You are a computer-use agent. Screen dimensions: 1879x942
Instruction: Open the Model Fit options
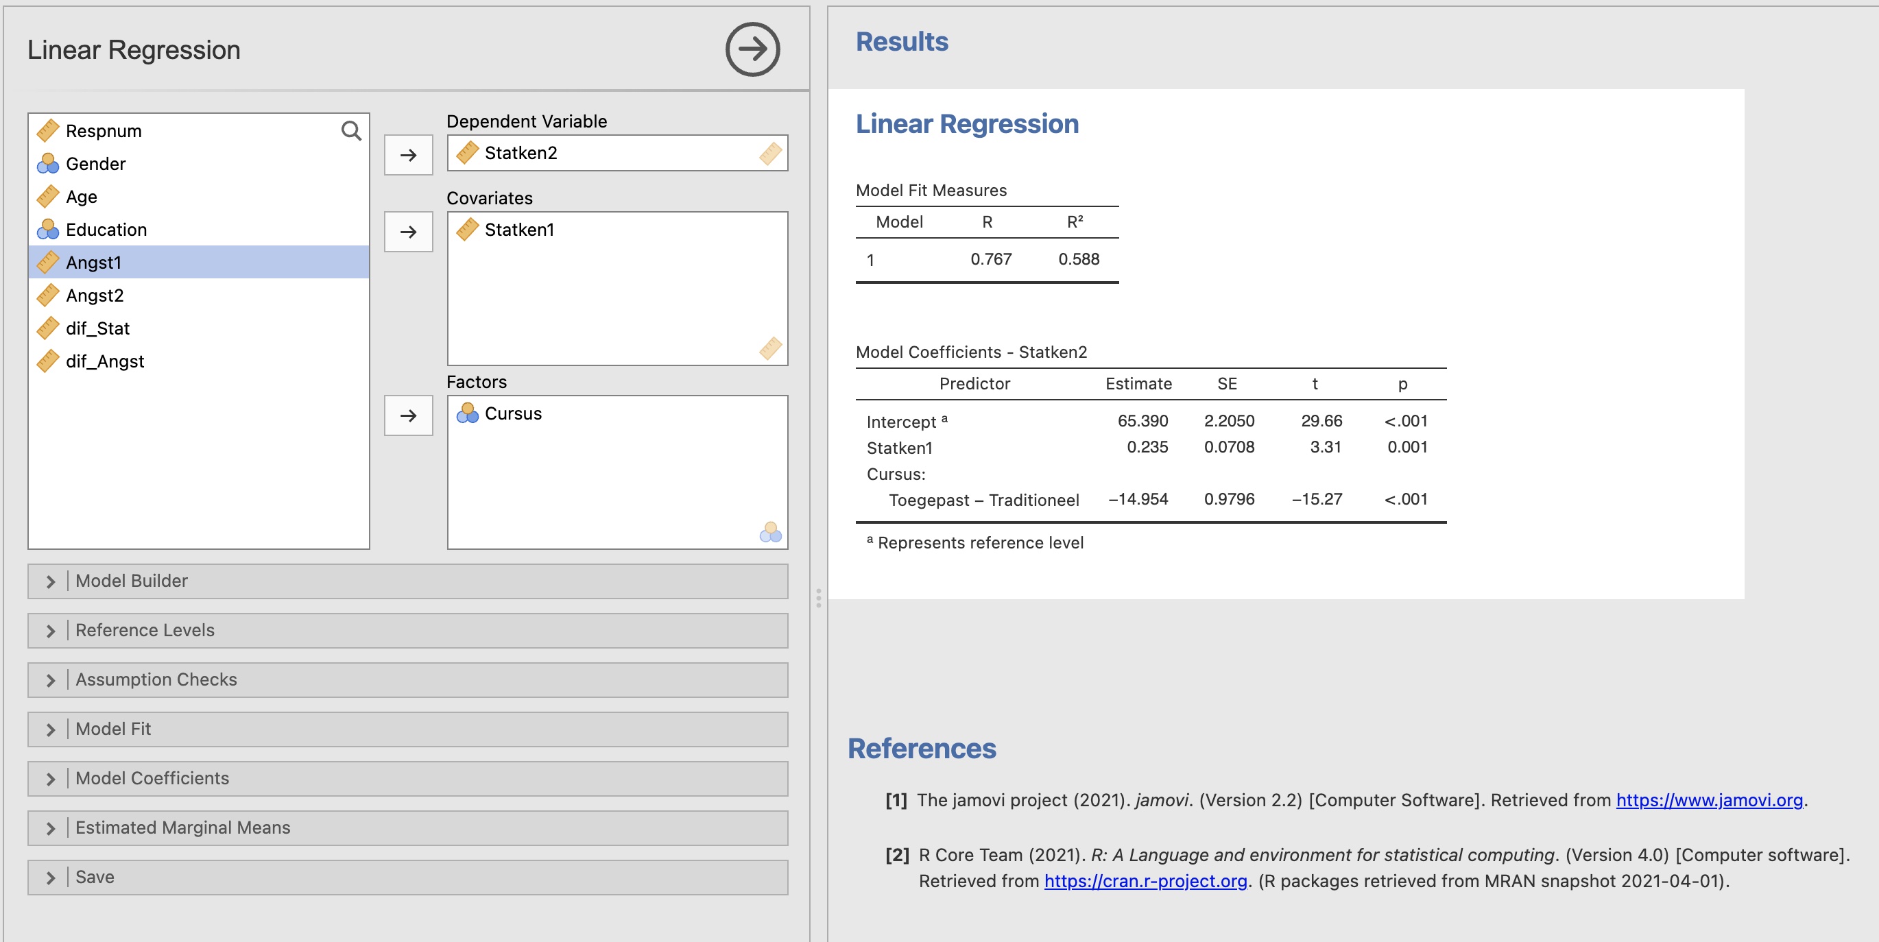[x=113, y=729]
